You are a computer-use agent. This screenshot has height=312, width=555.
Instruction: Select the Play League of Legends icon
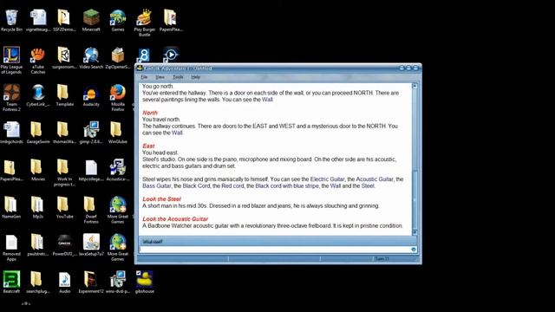(x=11, y=60)
